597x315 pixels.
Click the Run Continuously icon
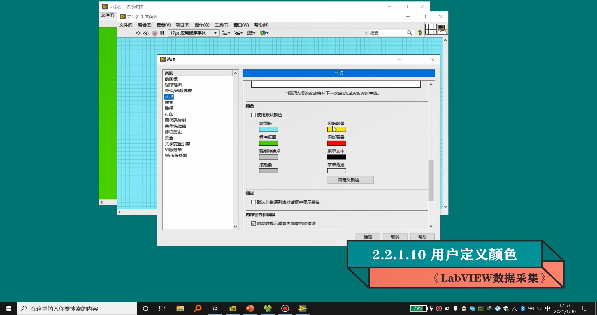pos(146,33)
